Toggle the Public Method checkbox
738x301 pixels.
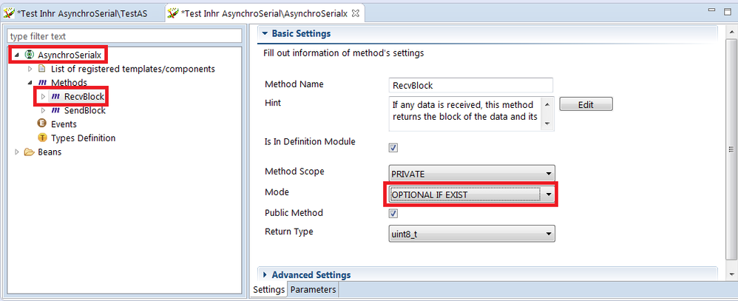pyautogui.click(x=393, y=213)
